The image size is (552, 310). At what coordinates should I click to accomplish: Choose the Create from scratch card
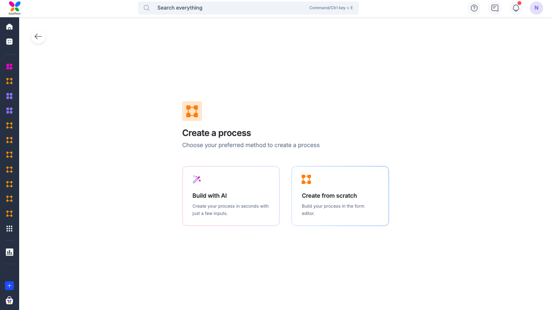pos(340,196)
